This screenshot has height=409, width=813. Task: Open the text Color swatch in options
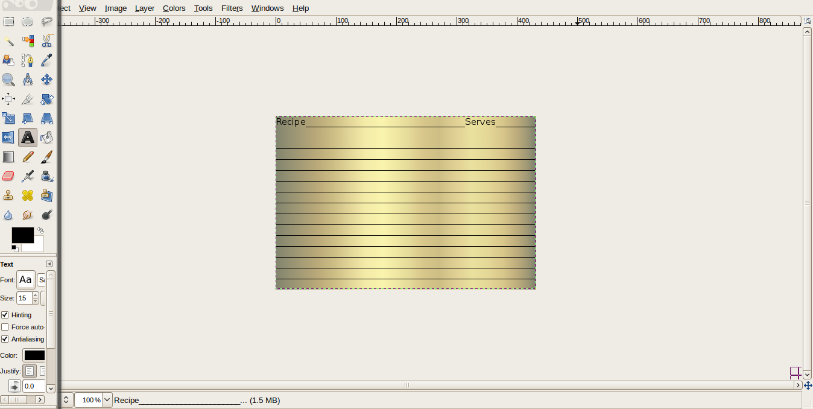(x=34, y=355)
